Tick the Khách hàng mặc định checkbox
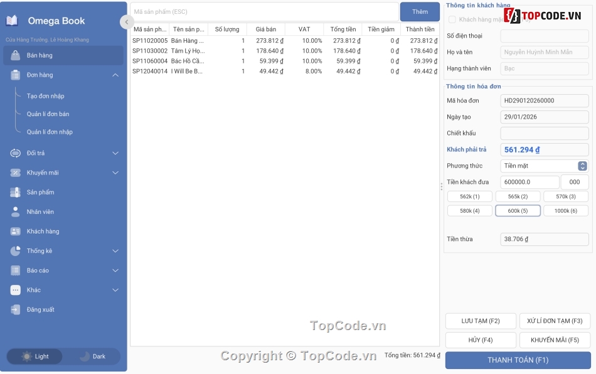Image resolution: width=596 pixels, height=374 pixels. [452, 19]
